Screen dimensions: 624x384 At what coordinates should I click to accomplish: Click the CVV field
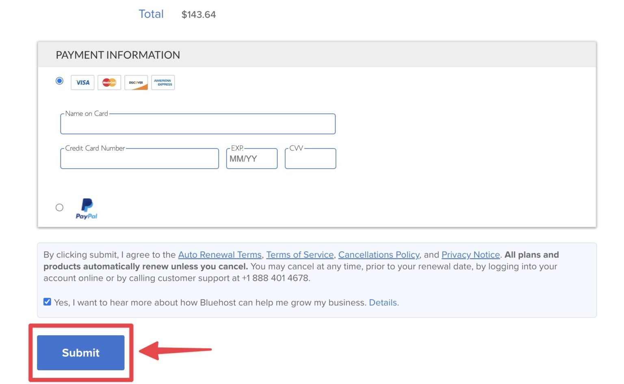310,158
